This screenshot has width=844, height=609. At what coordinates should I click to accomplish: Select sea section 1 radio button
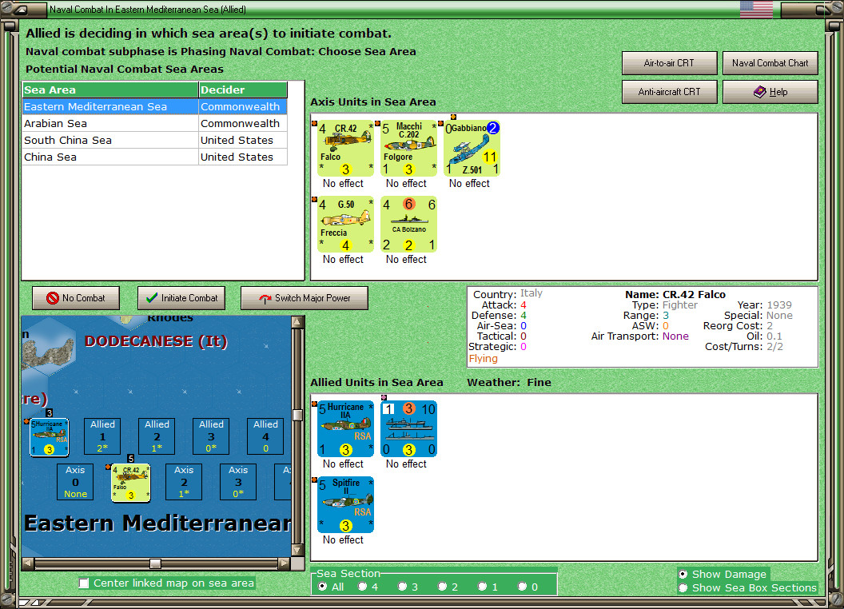pyautogui.click(x=482, y=587)
